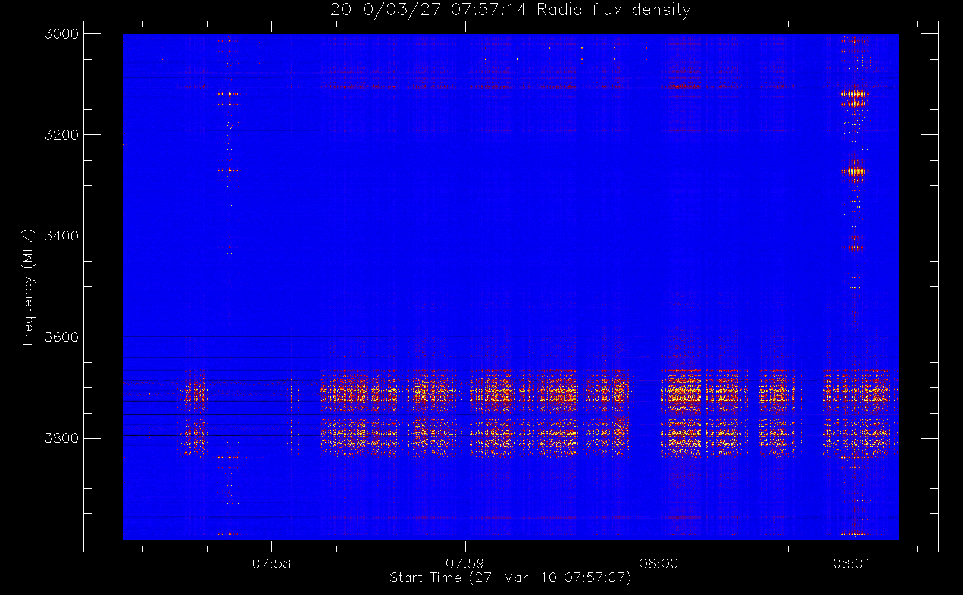Click the plot title '2010/03/27 07:57:14 Radio flux density'
The image size is (963, 595).
point(511,10)
